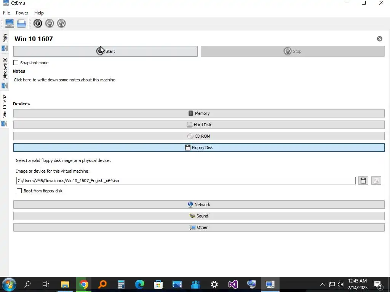This screenshot has height=292, width=390.
Task: Open File Explorer from the taskbar
Action: [65, 284]
